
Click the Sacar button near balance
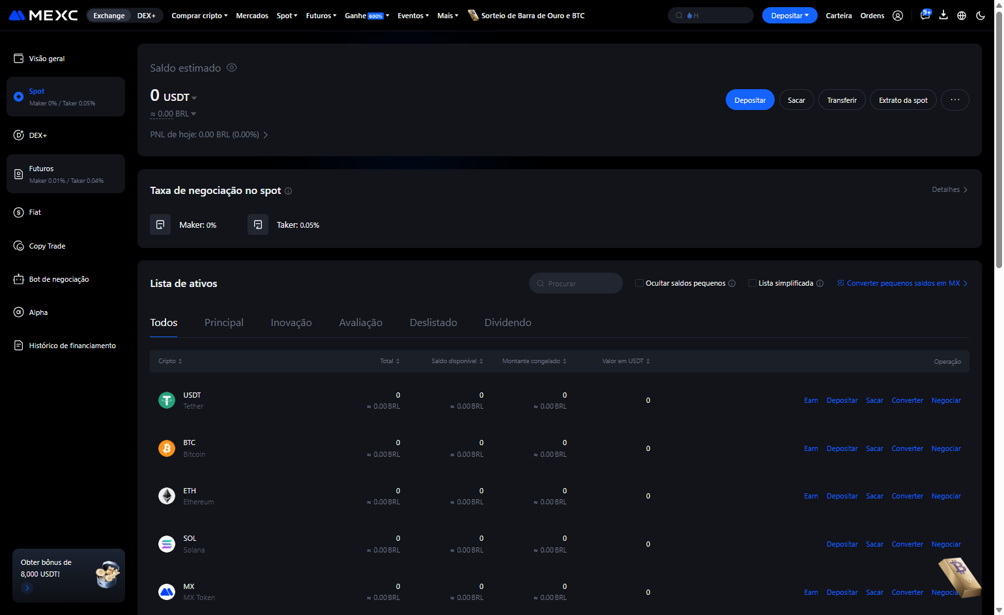point(796,100)
